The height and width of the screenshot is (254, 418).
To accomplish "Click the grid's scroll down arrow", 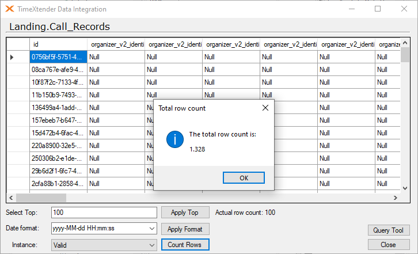I will point(405,188).
